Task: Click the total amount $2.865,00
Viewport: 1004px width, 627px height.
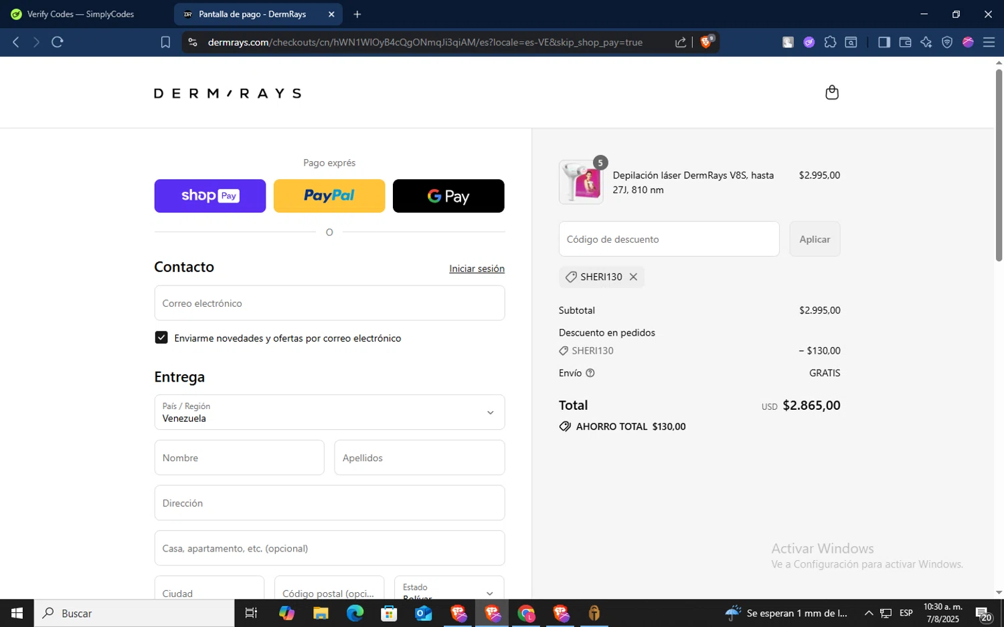Action: tap(811, 405)
